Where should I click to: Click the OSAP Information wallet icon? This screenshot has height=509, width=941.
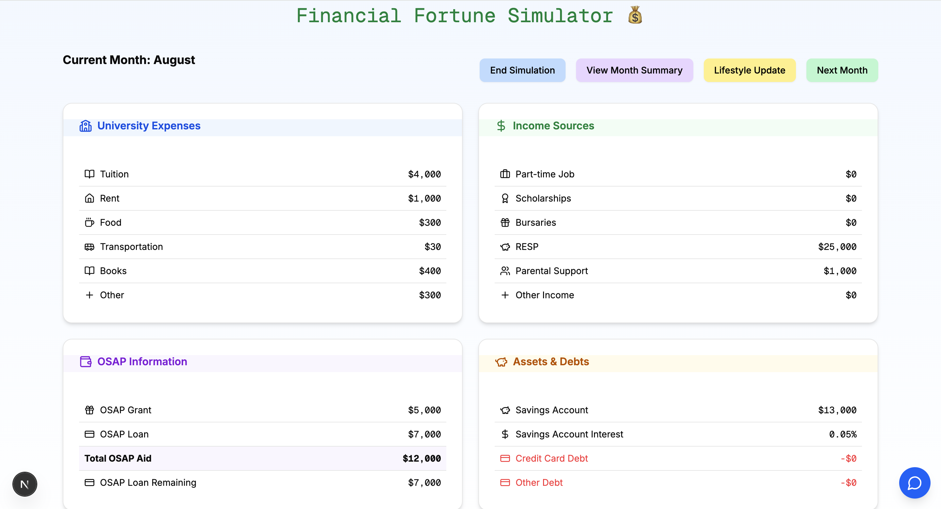tap(86, 361)
